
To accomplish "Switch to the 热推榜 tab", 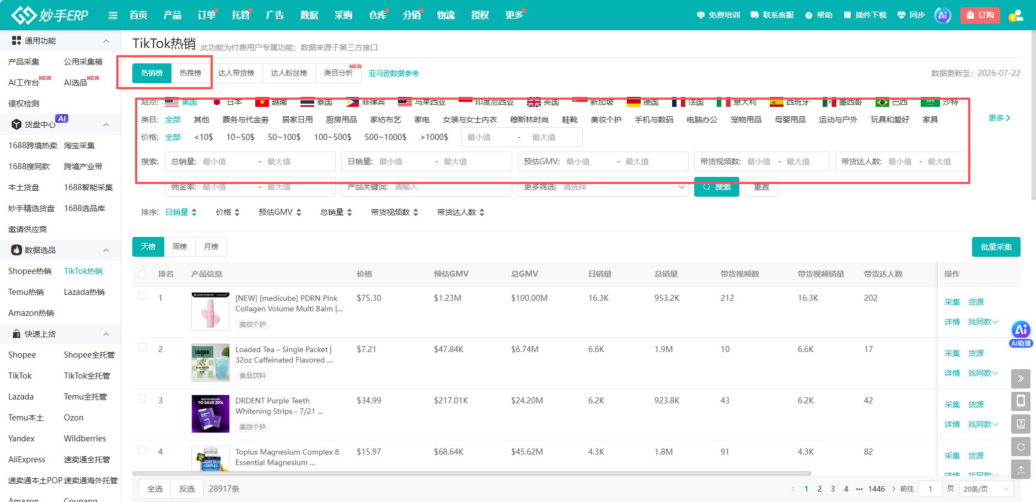I will click(191, 73).
